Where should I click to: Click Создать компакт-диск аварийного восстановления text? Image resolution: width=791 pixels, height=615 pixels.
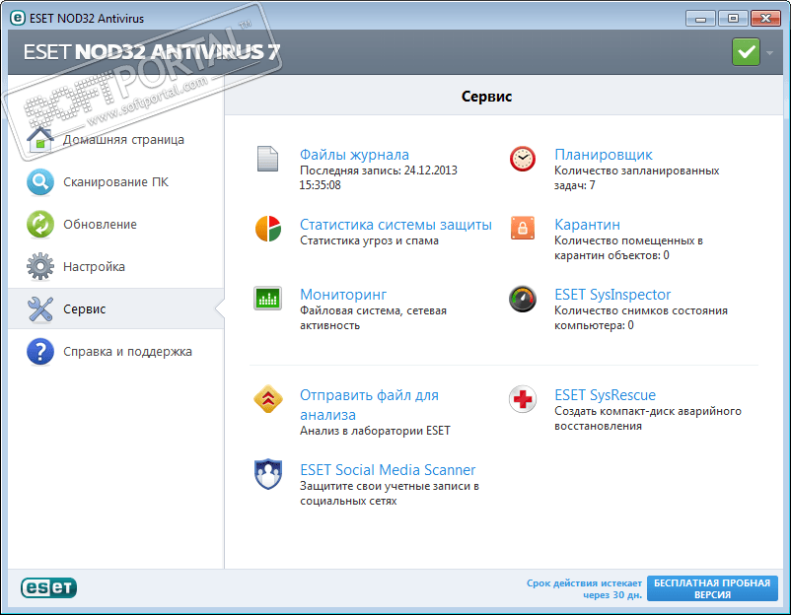tap(648, 419)
